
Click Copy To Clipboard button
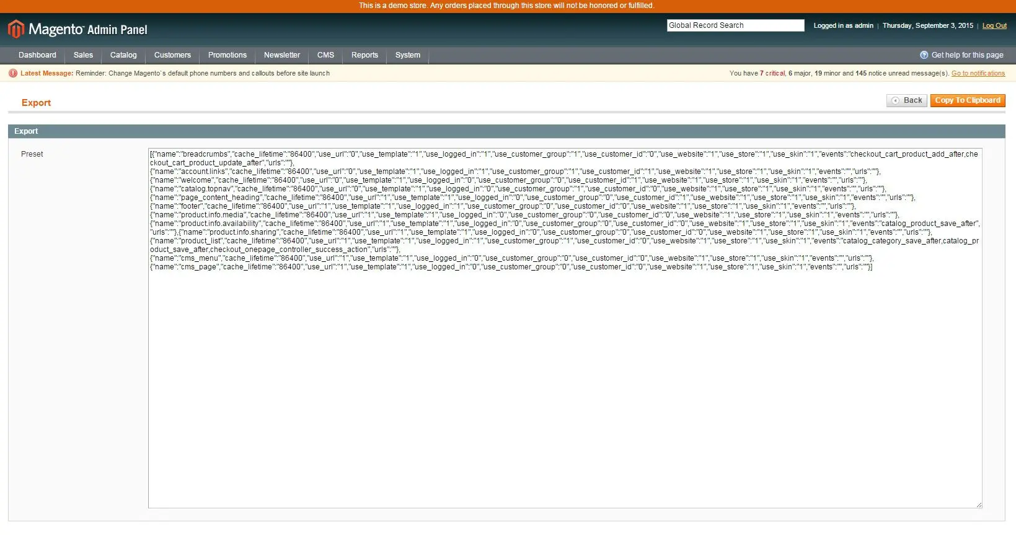(x=968, y=100)
